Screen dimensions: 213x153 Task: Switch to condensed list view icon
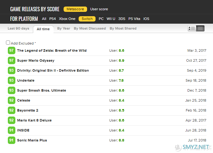pos(200,29)
